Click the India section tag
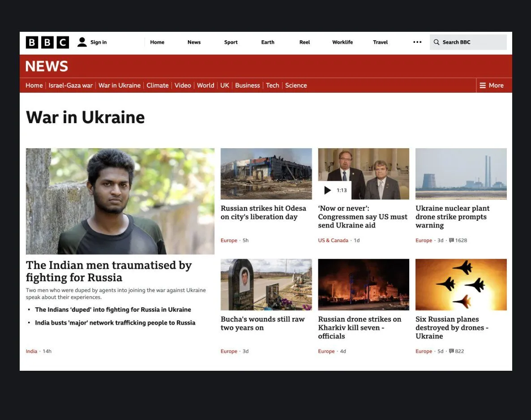 (x=31, y=351)
